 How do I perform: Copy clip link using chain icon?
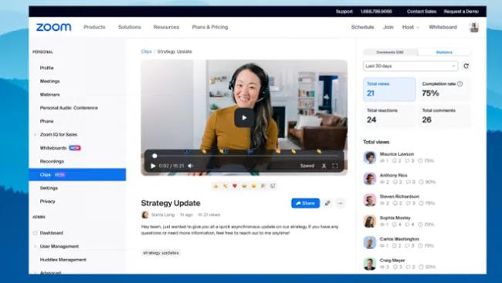pos(327,203)
